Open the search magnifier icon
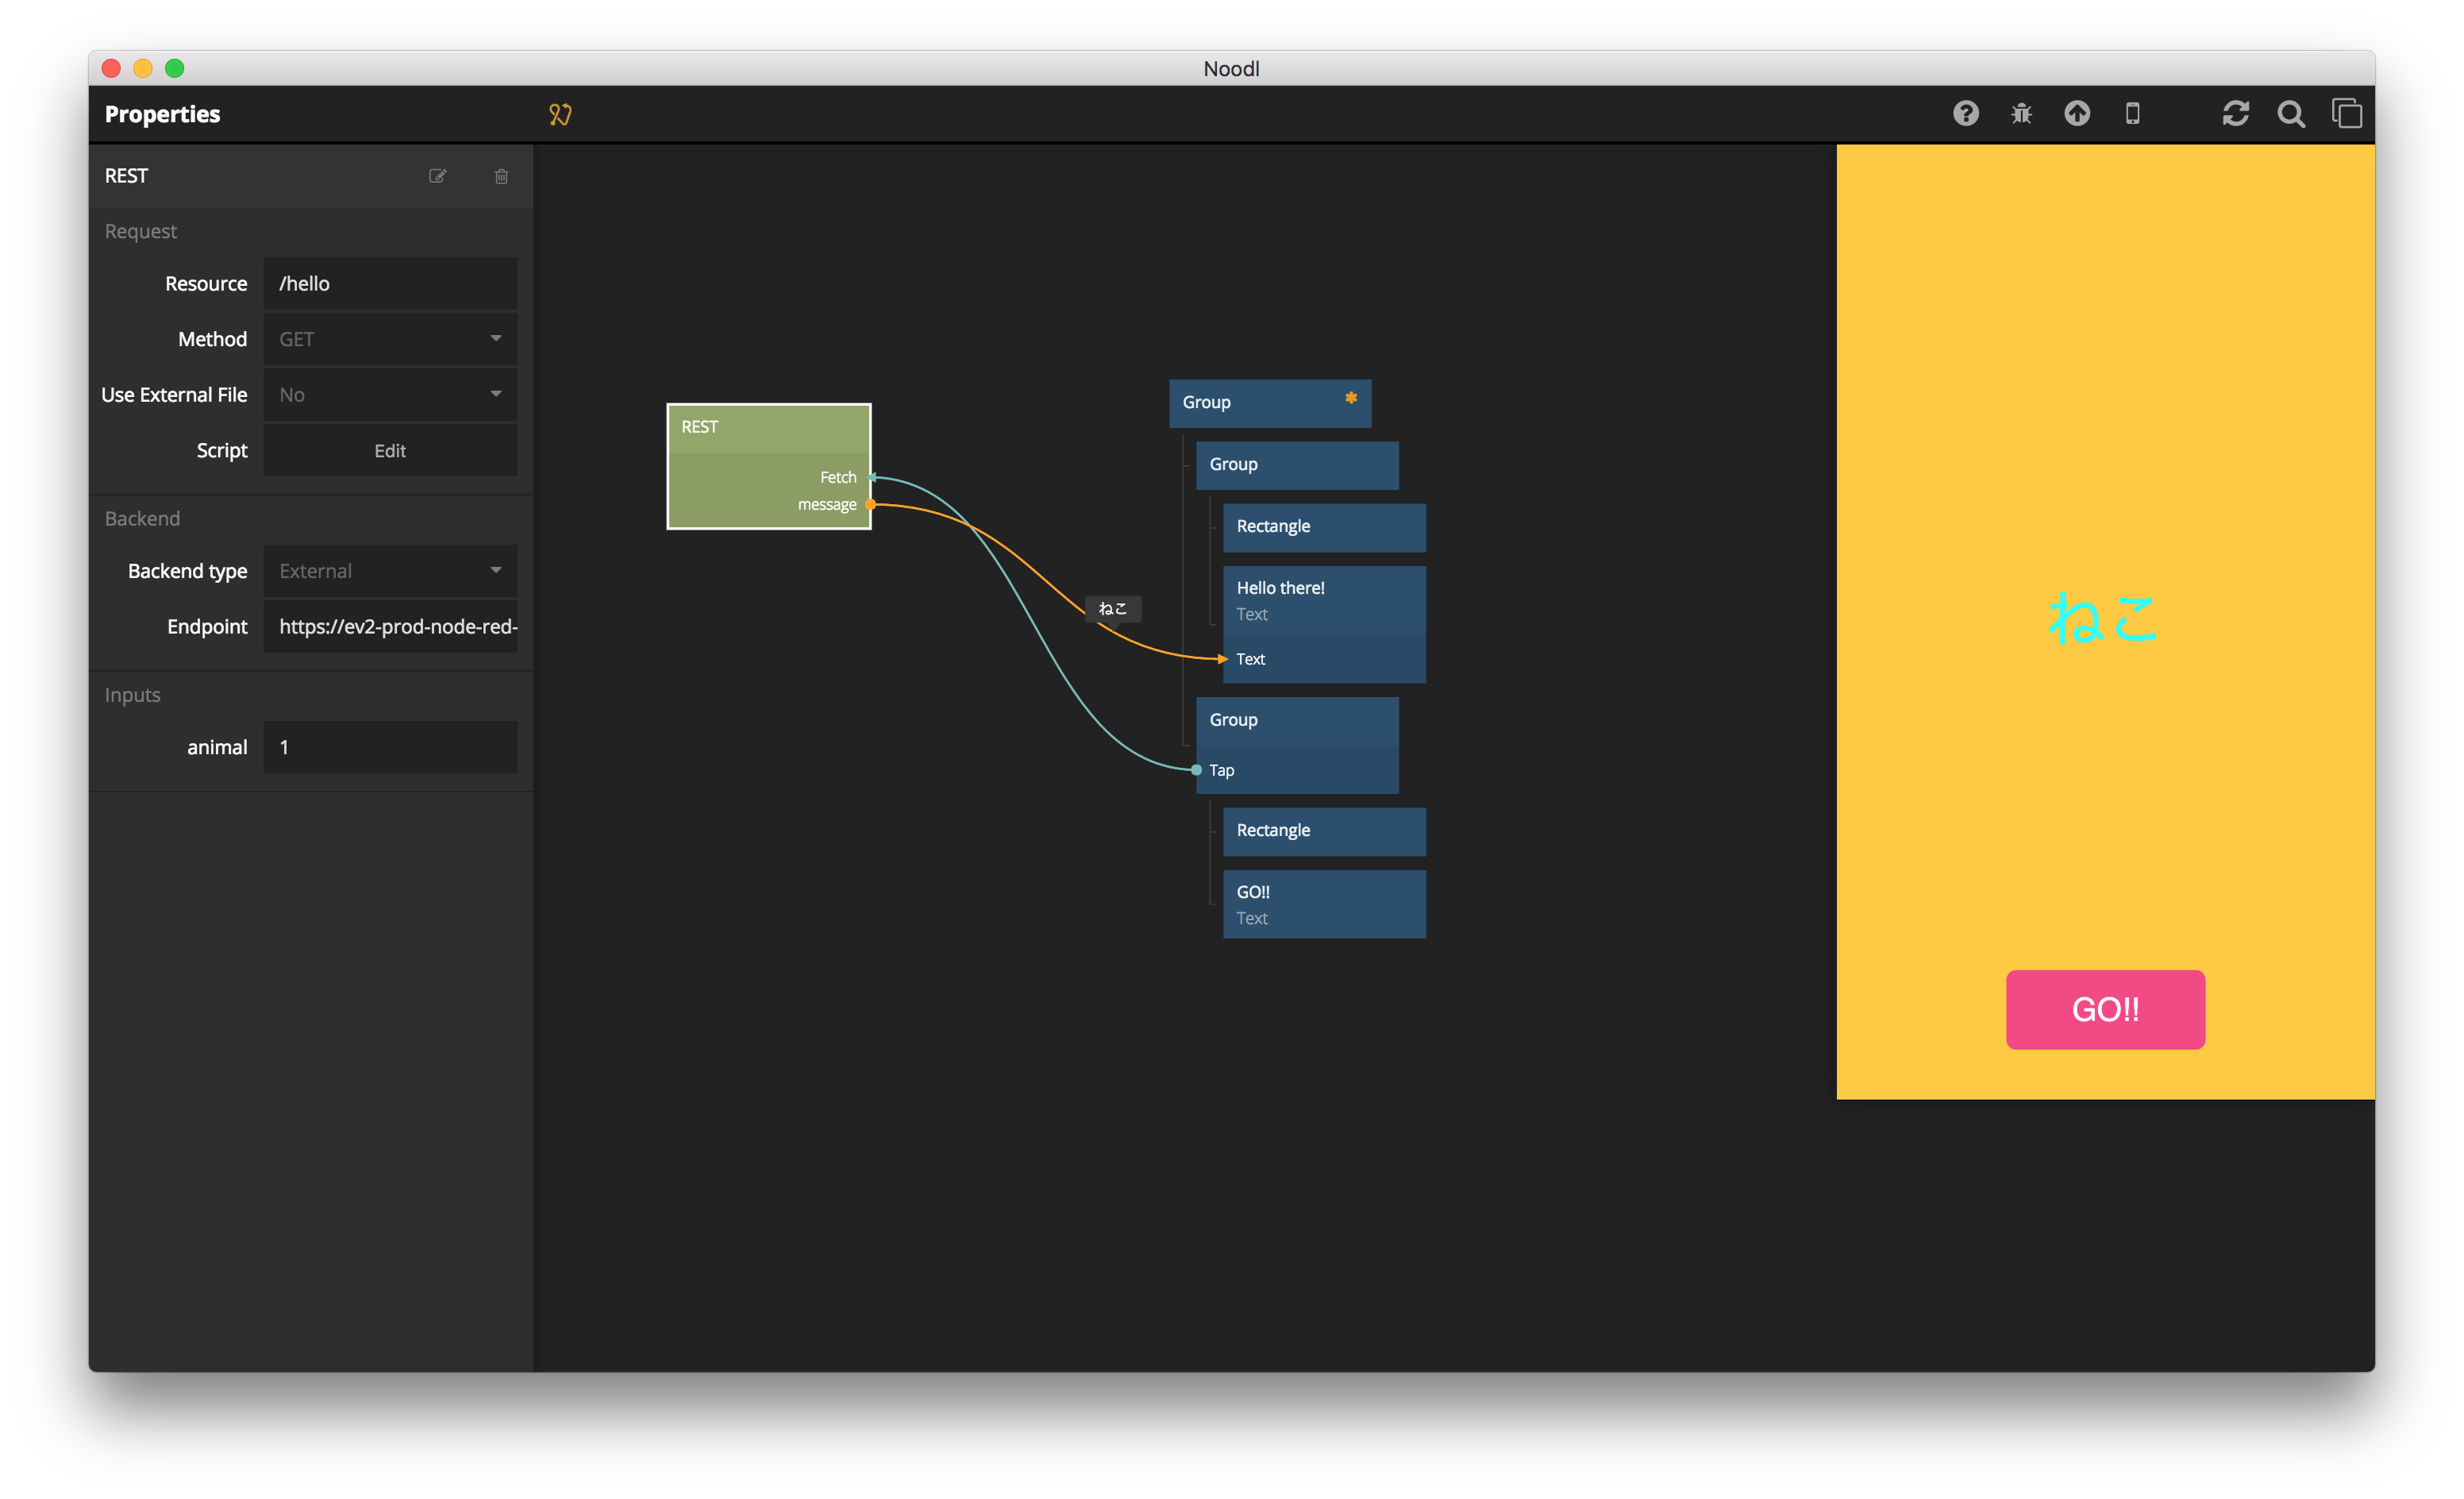This screenshot has height=1499, width=2464. coord(2291,114)
